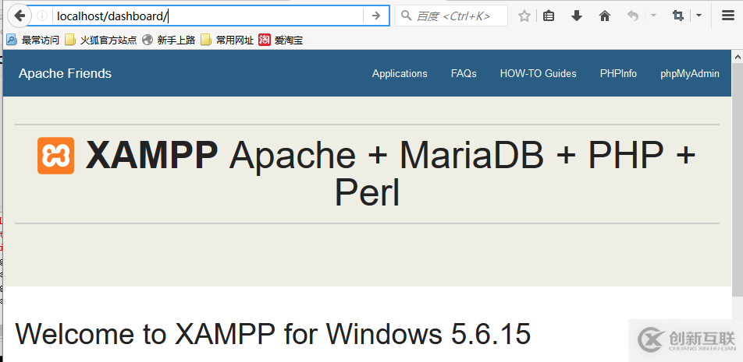Viewport: 743px width, 362px height.
Task: Bookmark this page with the star icon
Action: pos(524,16)
